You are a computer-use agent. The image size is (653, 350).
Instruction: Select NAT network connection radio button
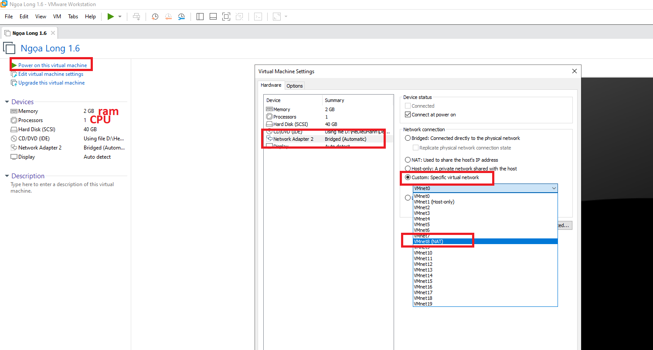(x=408, y=160)
